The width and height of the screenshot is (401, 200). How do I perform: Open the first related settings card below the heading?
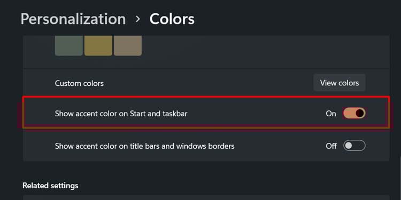coord(206,198)
